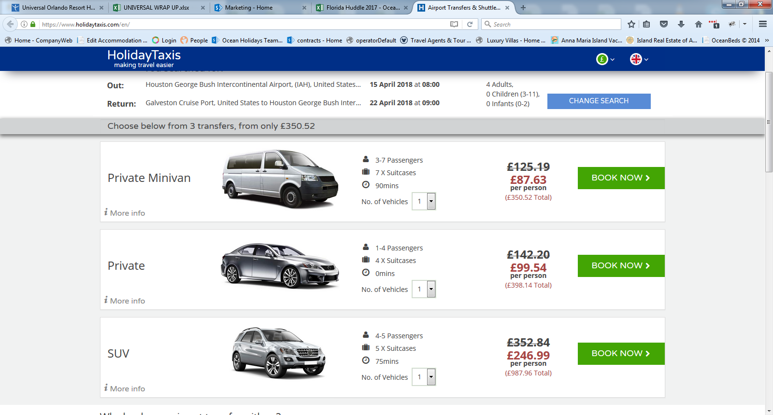Close the Universal Orlando Resort tab
This screenshot has height=415, width=773.
101,8
